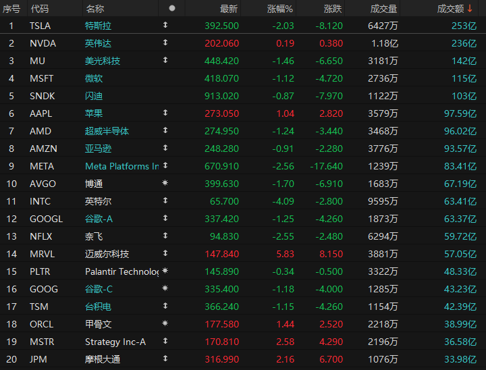486x370 pixels.
Task: Open the 闪迪 stock link
Action: (x=94, y=96)
